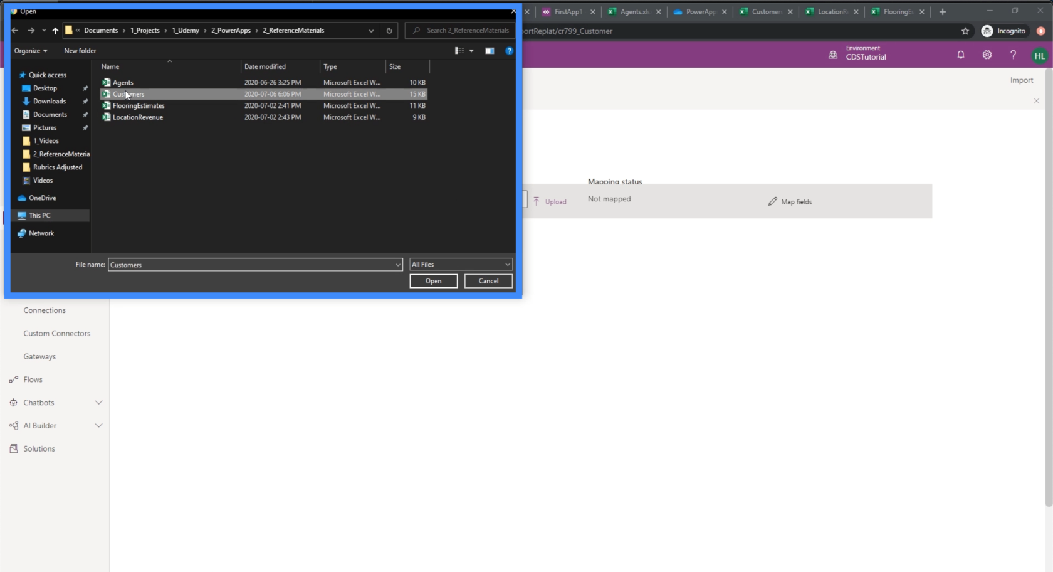Open view options dropdown arrow
The width and height of the screenshot is (1053, 572).
click(x=471, y=51)
